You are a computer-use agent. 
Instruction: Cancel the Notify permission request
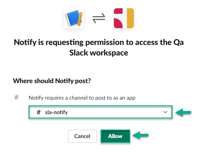[82, 136]
